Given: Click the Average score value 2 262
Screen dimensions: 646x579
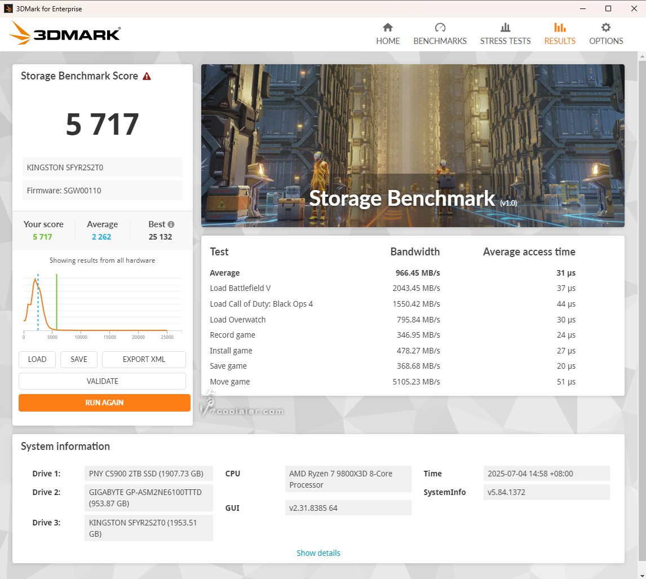Looking at the screenshot, I should click(101, 237).
